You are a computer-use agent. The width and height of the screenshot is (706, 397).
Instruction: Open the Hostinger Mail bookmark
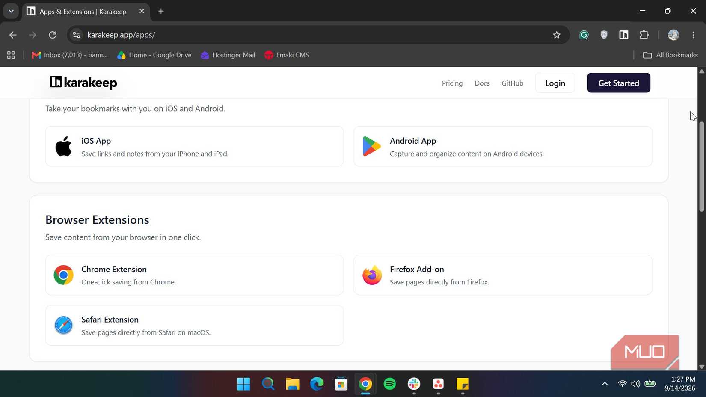228,55
